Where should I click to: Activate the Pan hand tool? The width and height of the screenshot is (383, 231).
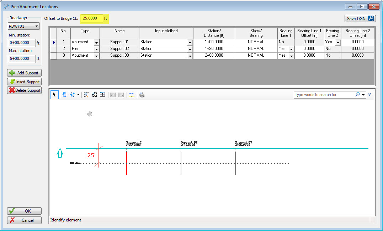[64, 95]
